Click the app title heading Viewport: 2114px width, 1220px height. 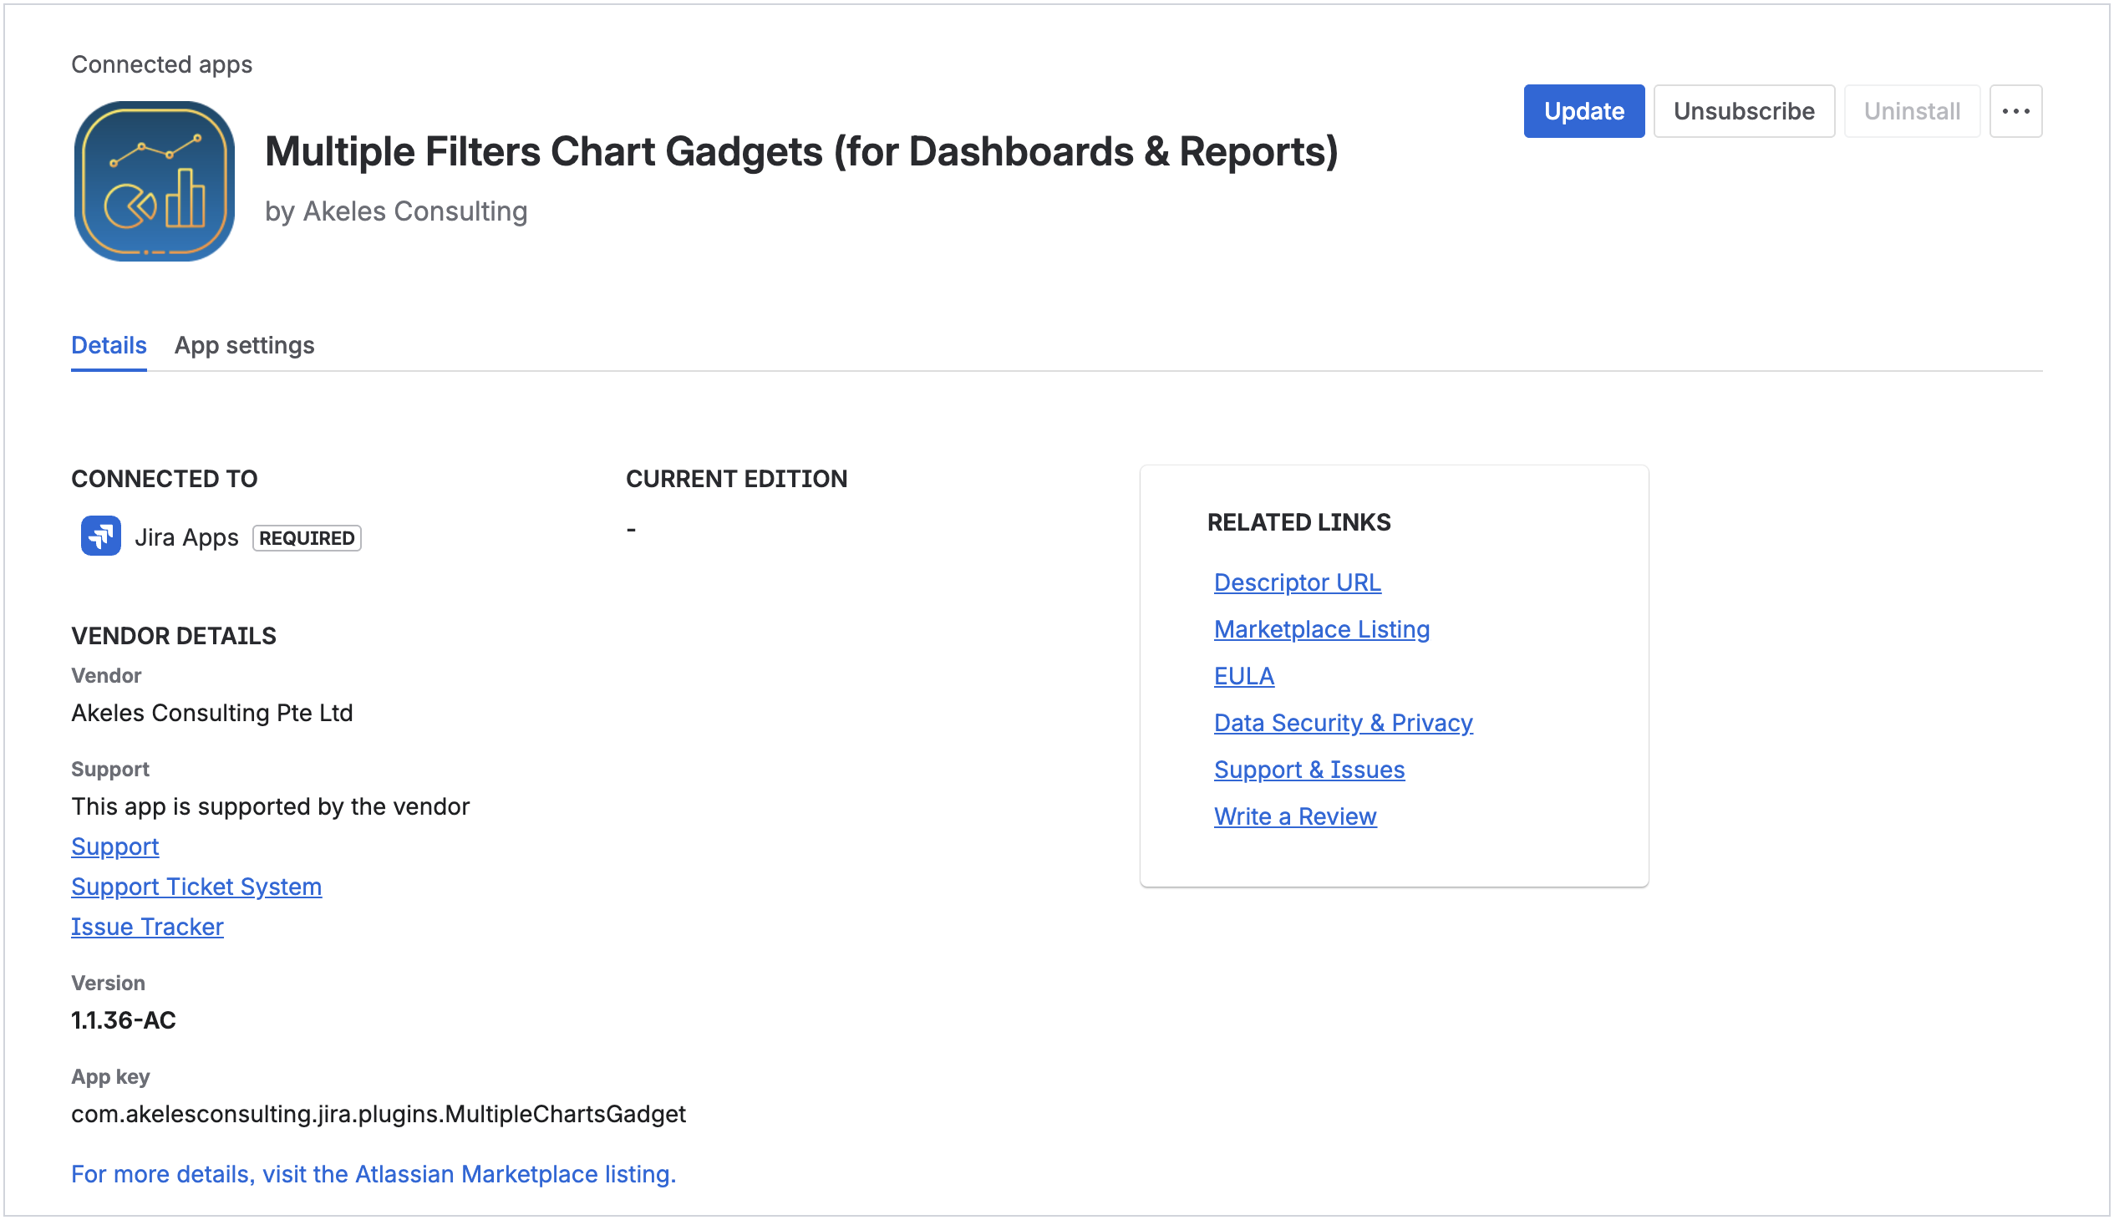tap(802, 151)
